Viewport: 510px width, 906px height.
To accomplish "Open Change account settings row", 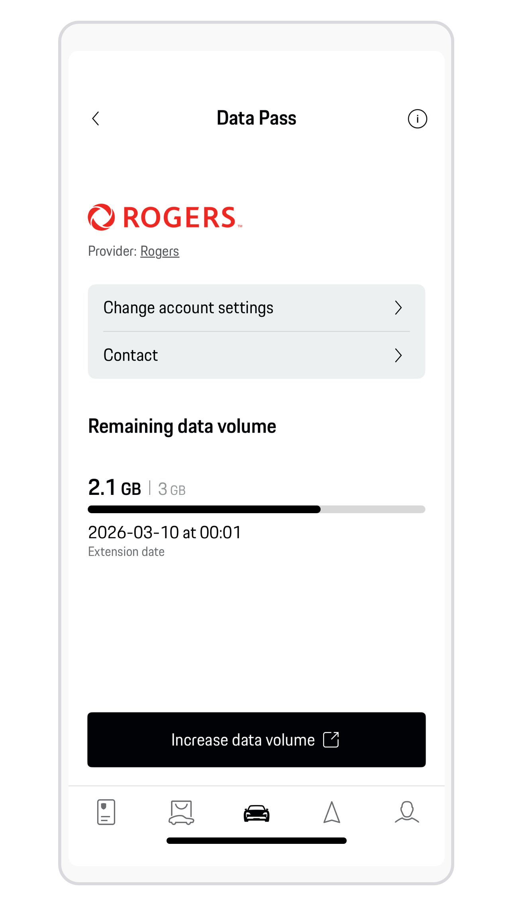I will pos(188,308).
